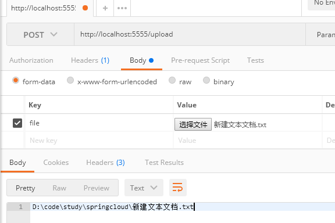Open the tab options ellipsis menu
This screenshot has width=335, height=223.
tap(122, 8)
